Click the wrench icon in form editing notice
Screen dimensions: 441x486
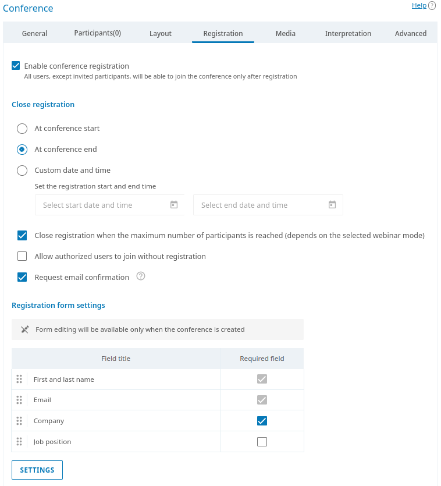25,329
